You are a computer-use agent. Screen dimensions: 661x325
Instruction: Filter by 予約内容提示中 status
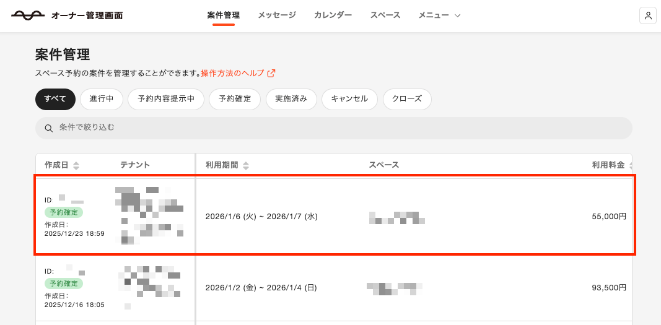pyautogui.click(x=166, y=99)
